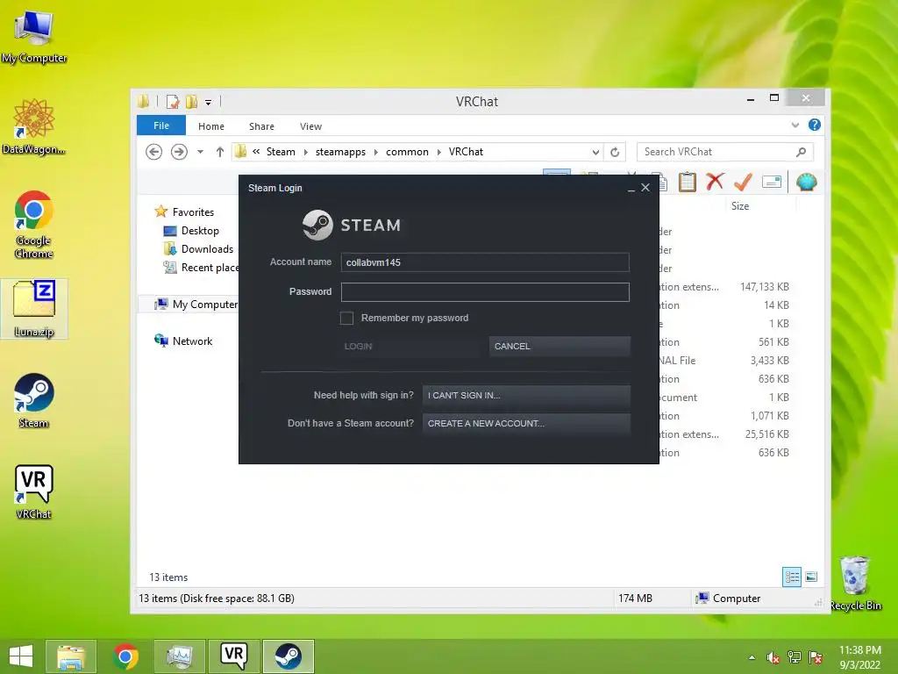
Task: Open the system monitor taskbar button
Action: pyautogui.click(x=180, y=656)
